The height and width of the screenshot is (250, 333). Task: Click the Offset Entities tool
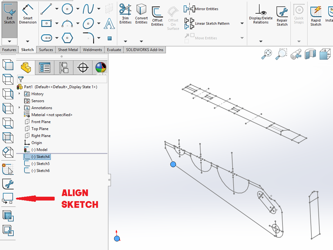tap(157, 16)
